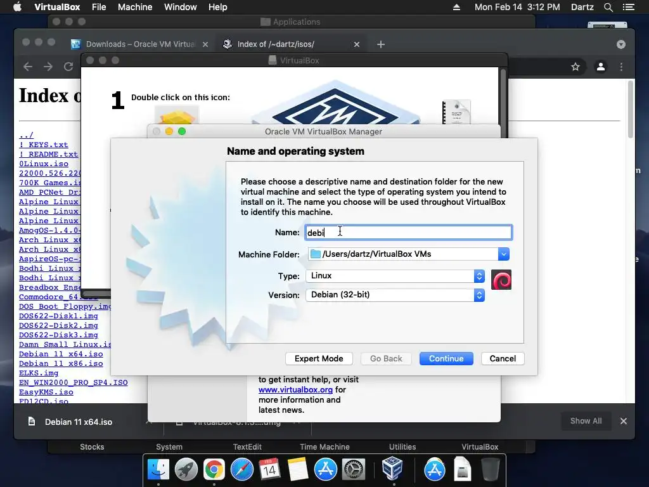Open the ! KEYS.txt link
The image size is (649, 487).
tap(44, 145)
